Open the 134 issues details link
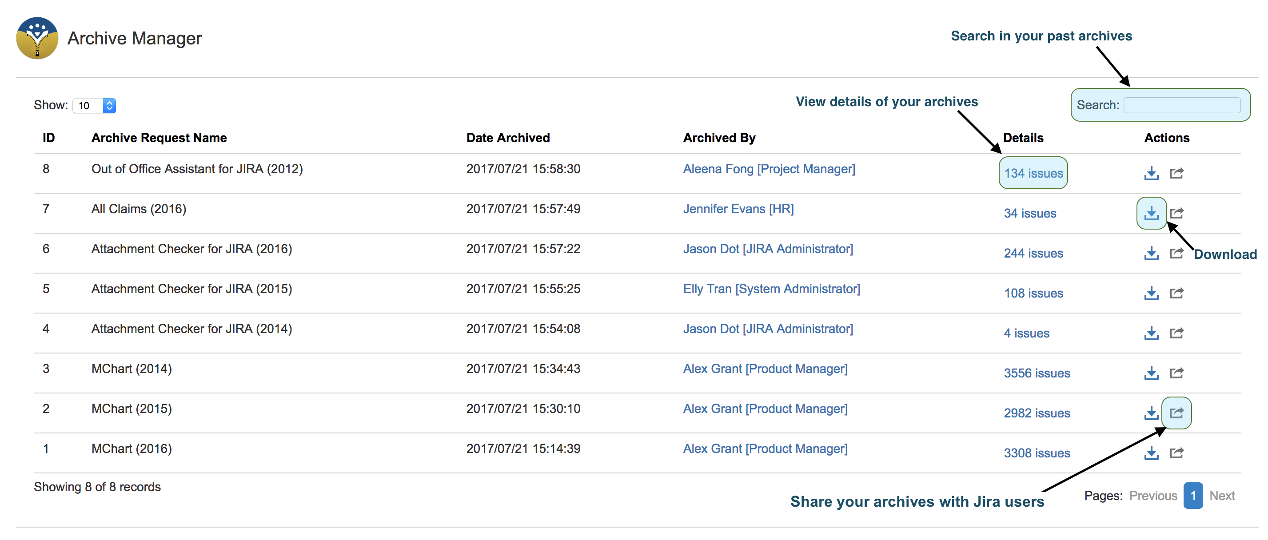The image size is (1268, 540). [x=1033, y=174]
